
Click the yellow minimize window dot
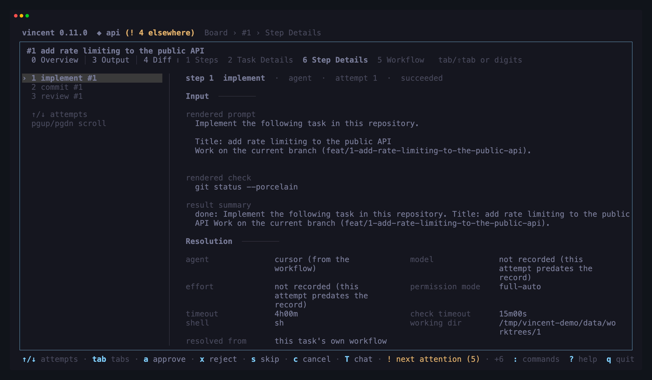[x=21, y=16]
